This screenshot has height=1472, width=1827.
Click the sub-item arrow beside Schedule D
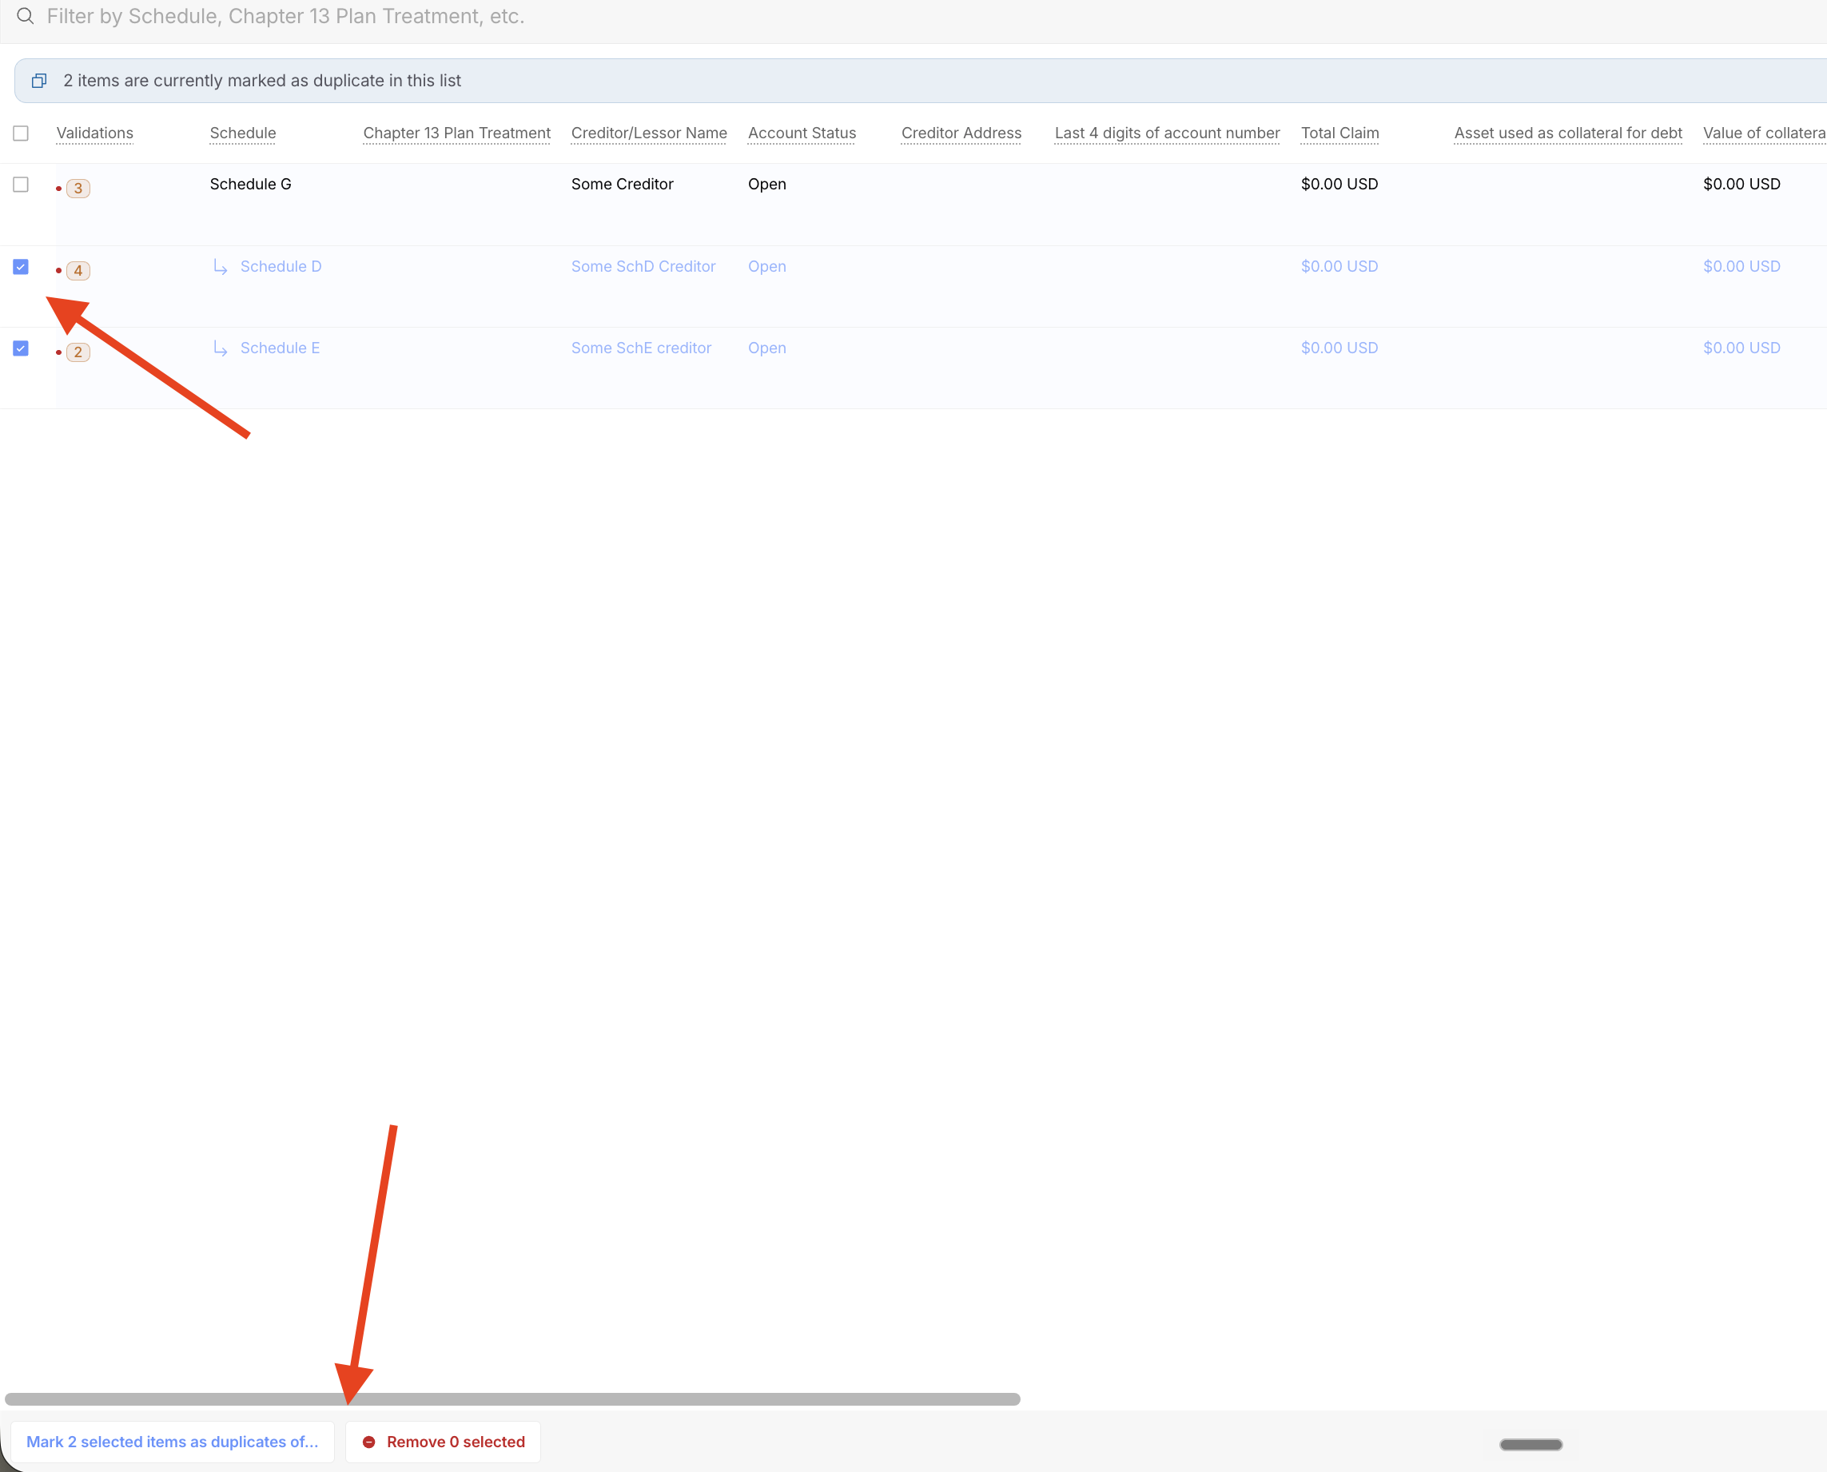(x=221, y=267)
